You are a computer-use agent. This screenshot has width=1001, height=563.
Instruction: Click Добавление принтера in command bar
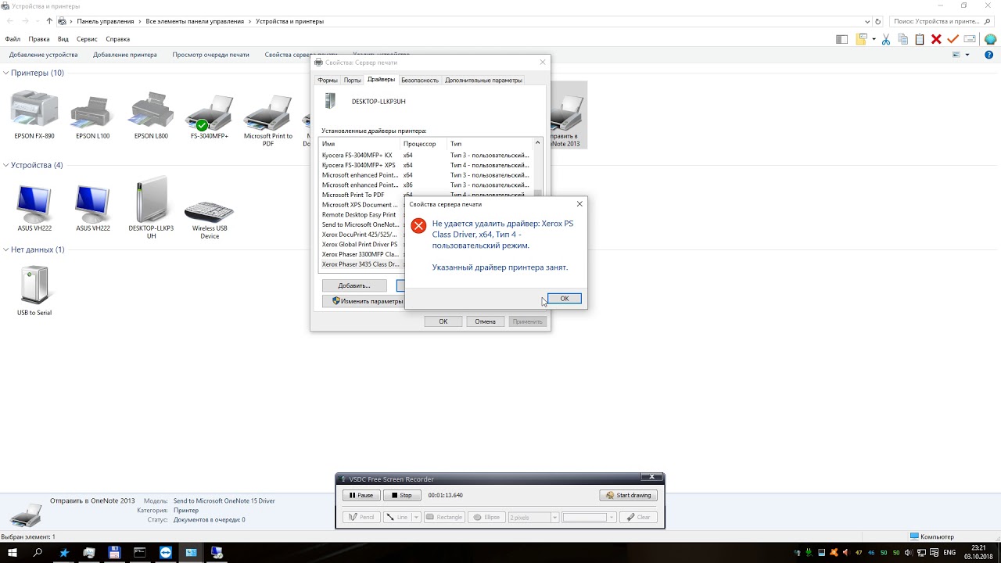click(x=125, y=55)
